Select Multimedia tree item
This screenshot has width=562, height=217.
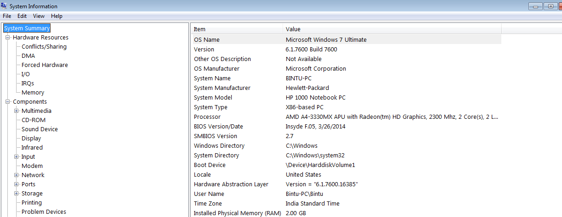[x=36, y=111]
